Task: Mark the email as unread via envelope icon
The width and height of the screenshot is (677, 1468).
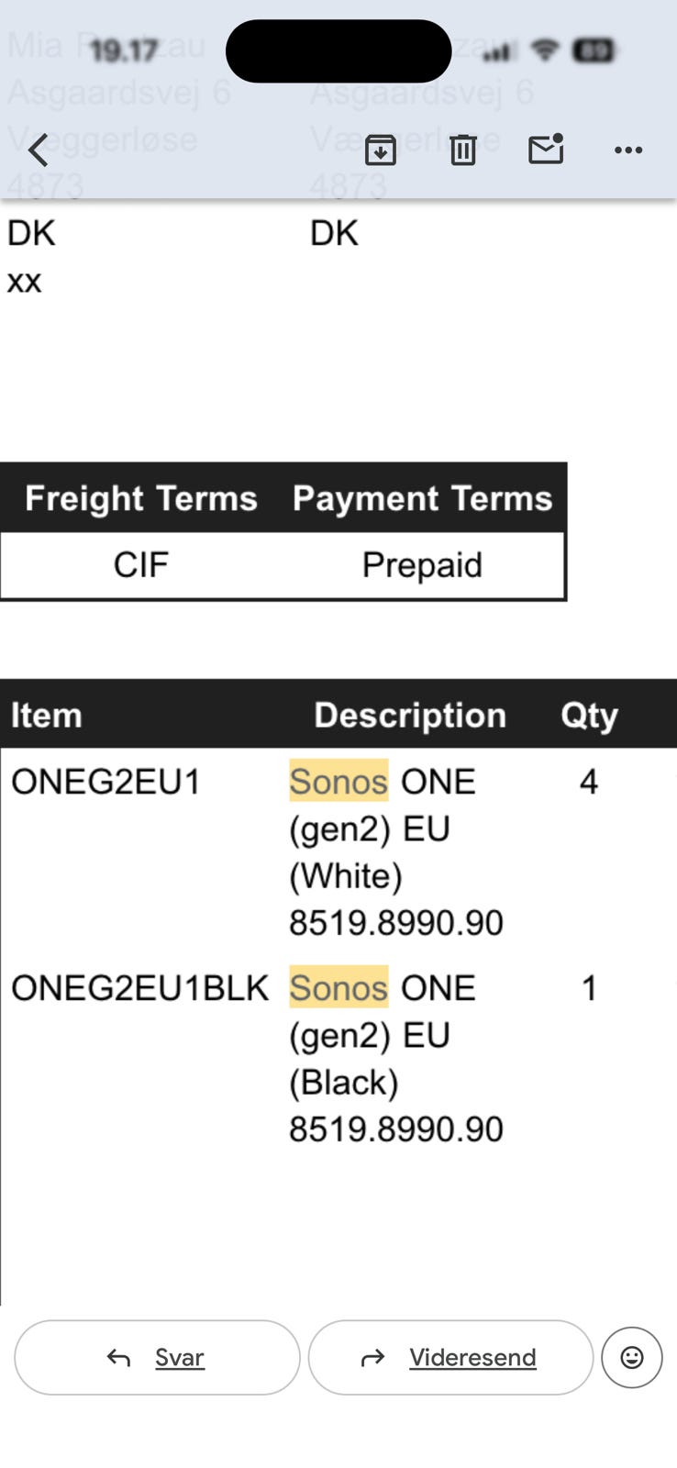Action: tap(546, 149)
